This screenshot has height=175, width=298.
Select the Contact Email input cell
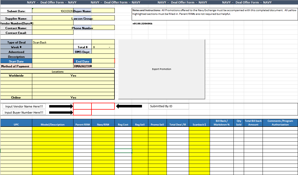[x=53, y=32]
